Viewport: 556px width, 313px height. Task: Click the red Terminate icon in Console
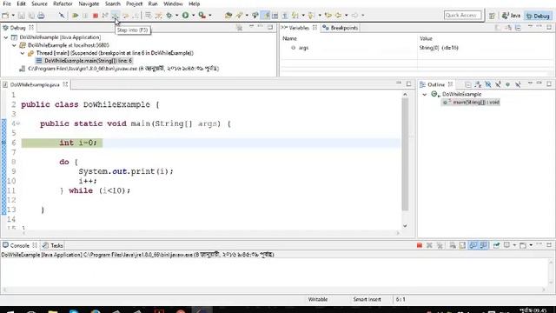click(420, 245)
